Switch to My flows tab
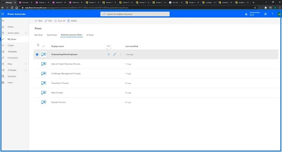282x152 pixels. click(x=38, y=35)
